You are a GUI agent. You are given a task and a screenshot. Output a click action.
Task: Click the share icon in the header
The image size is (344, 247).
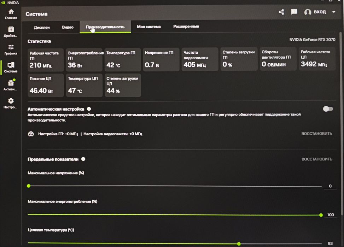281,12
